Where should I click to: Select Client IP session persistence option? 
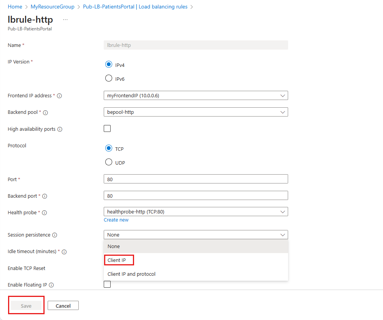tap(118, 260)
